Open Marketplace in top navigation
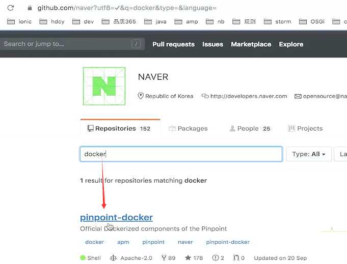Screen dimensions: 347x264 coord(251,44)
